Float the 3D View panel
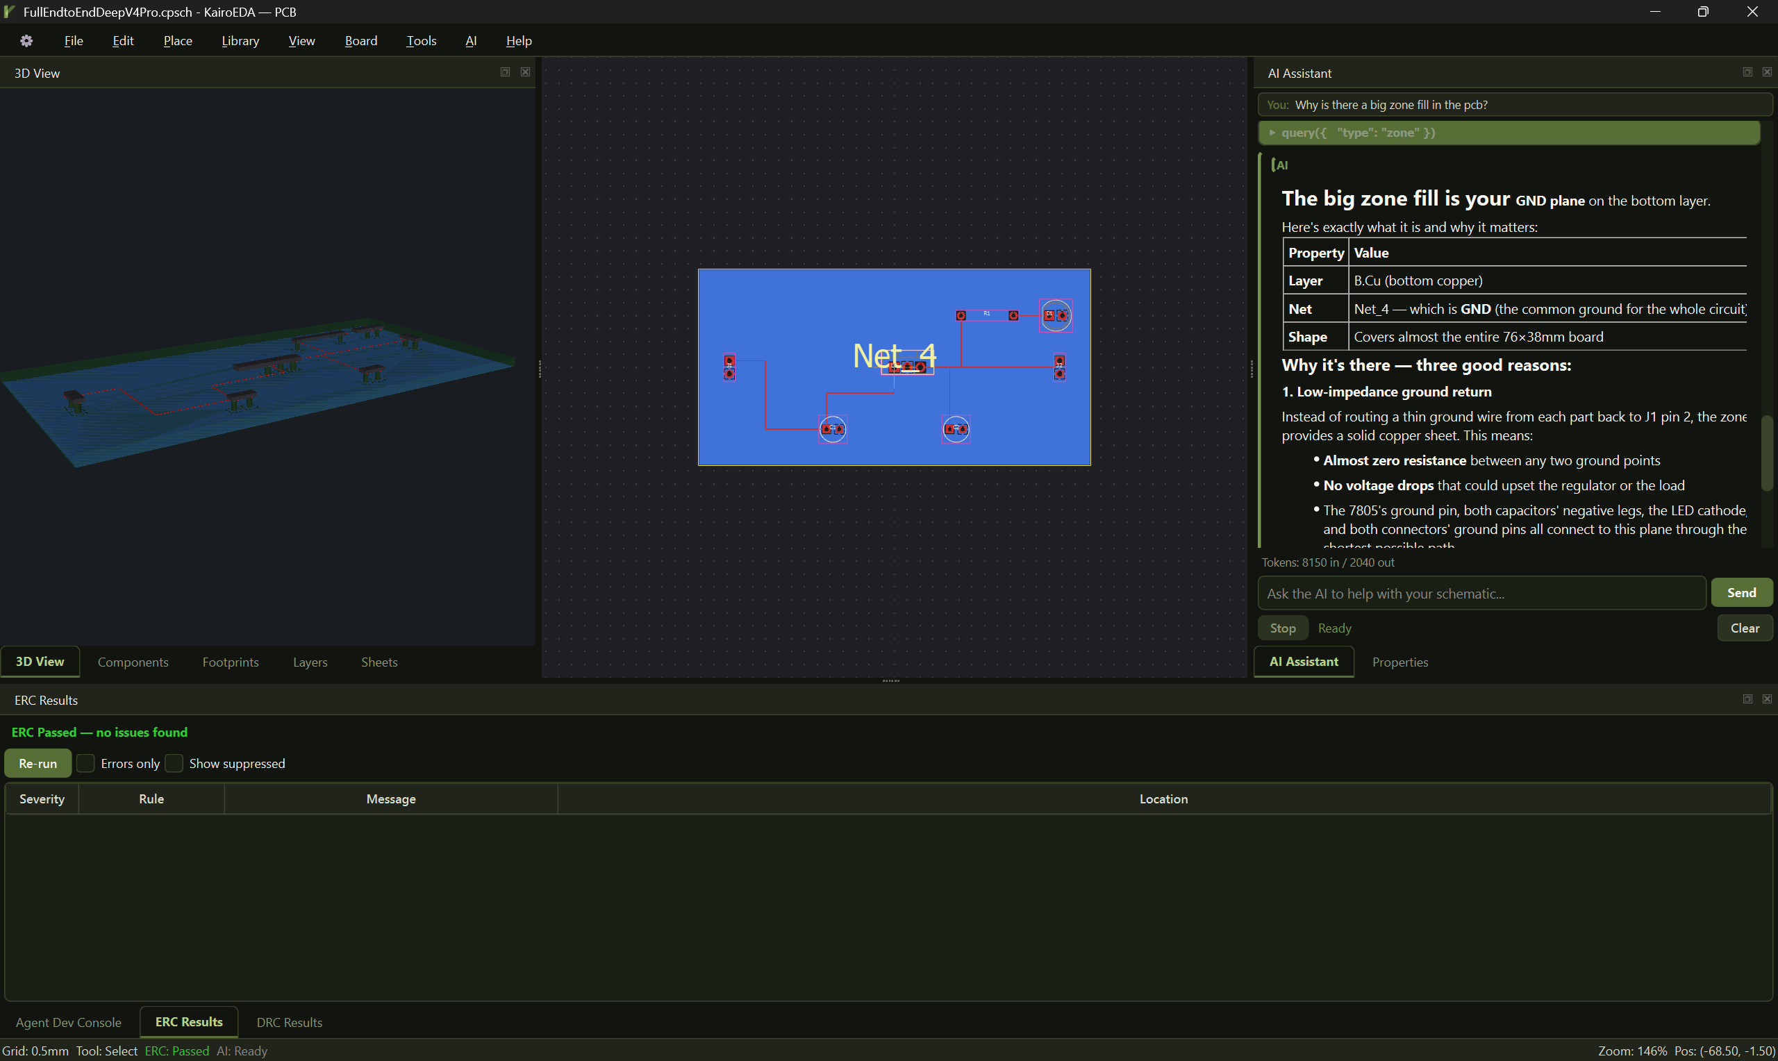This screenshot has height=1061, width=1778. [x=505, y=72]
